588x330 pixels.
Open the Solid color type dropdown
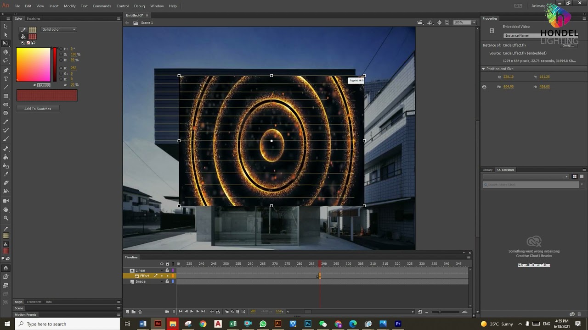[x=59, y=29]
